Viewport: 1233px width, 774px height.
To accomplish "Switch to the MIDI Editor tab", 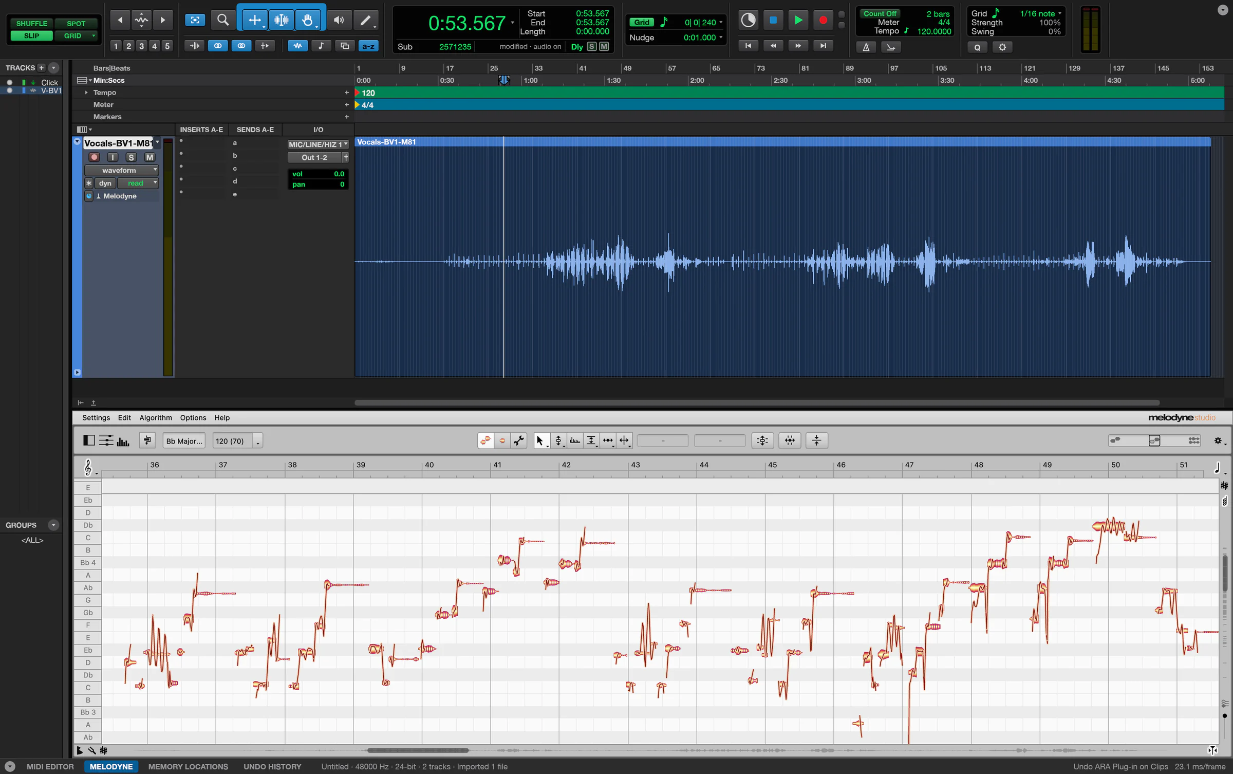I will click(50, 766).
